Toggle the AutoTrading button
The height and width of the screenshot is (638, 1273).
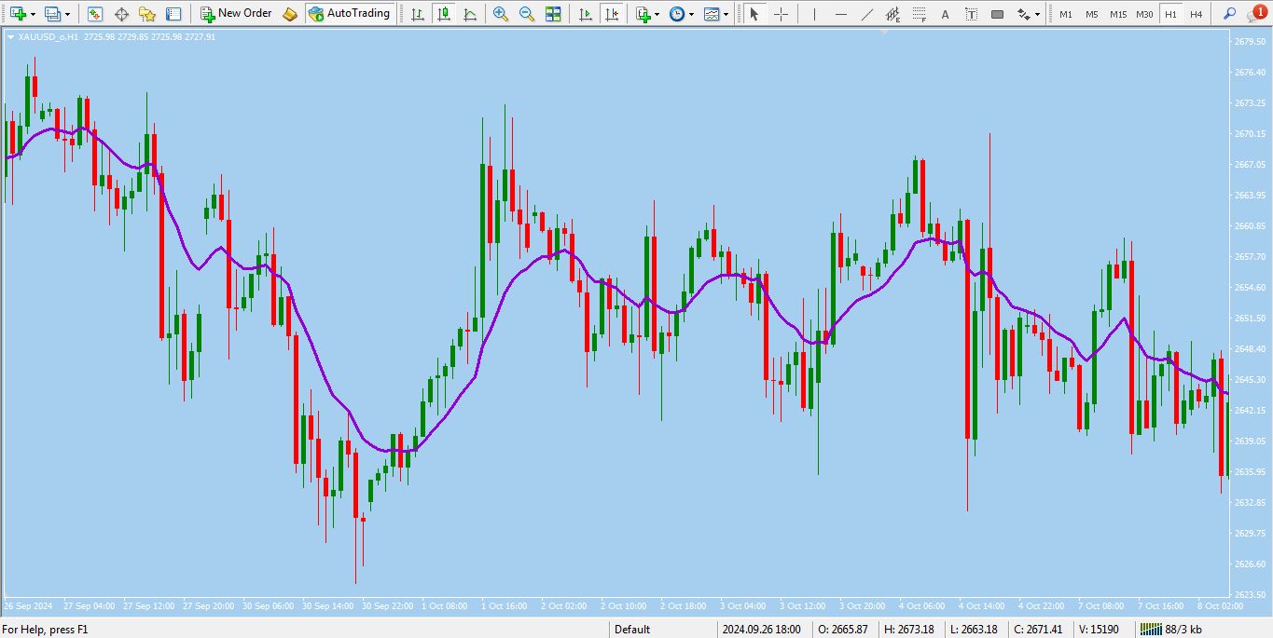tap(349, 14)
